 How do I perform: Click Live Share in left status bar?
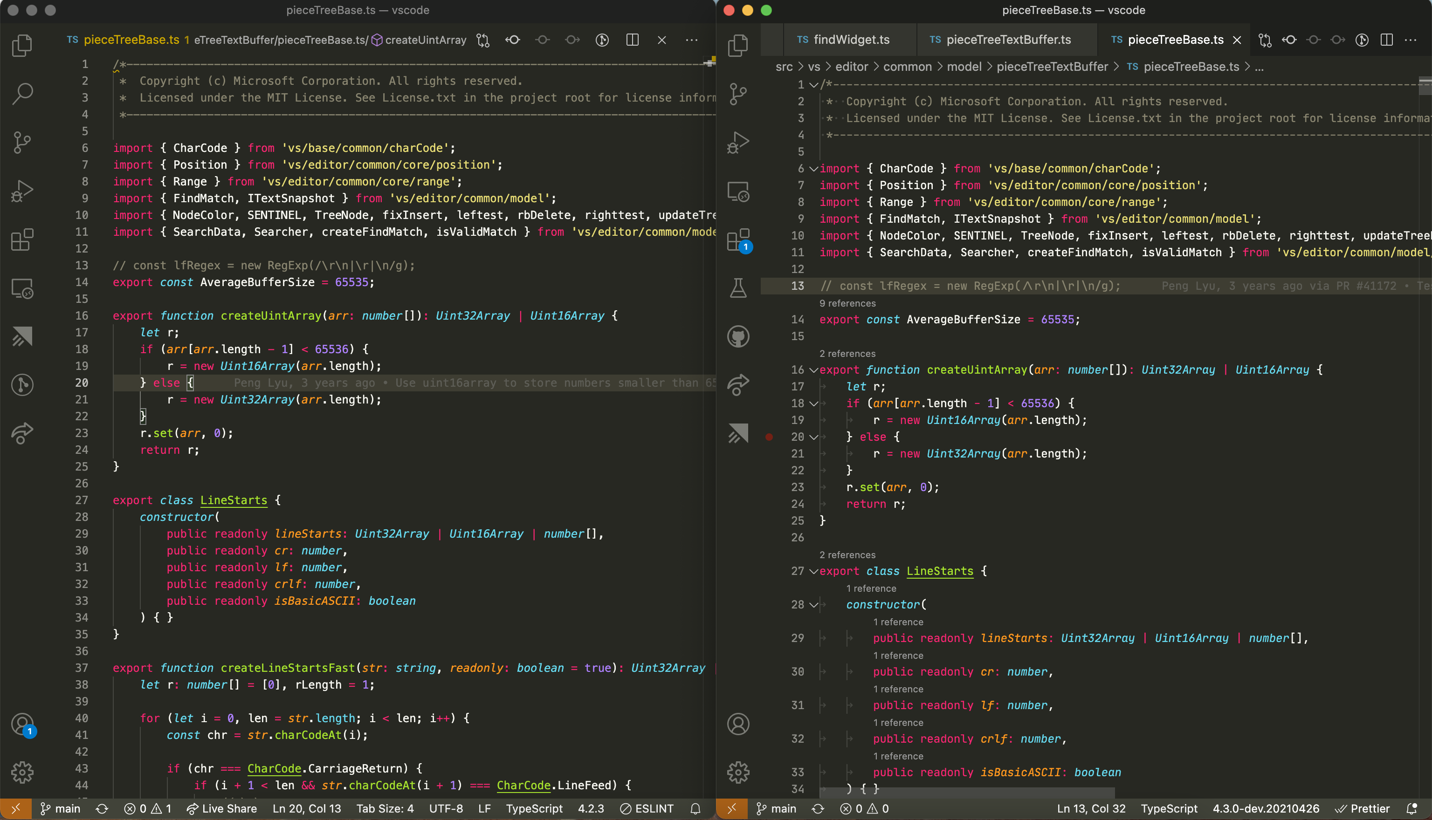pos(222,809)
